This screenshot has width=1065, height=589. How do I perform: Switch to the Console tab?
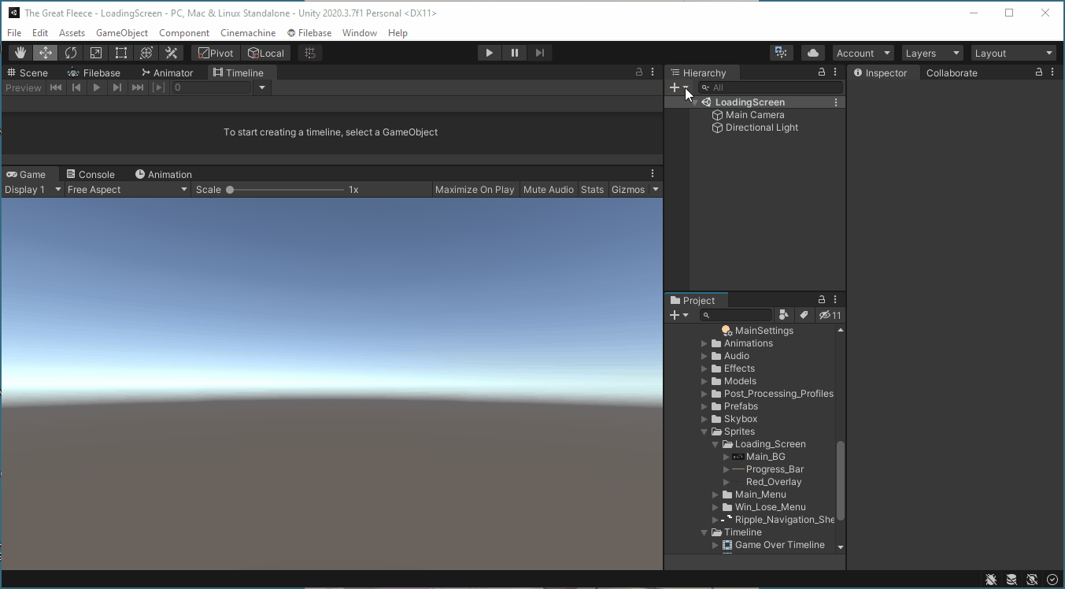point(91,175)
